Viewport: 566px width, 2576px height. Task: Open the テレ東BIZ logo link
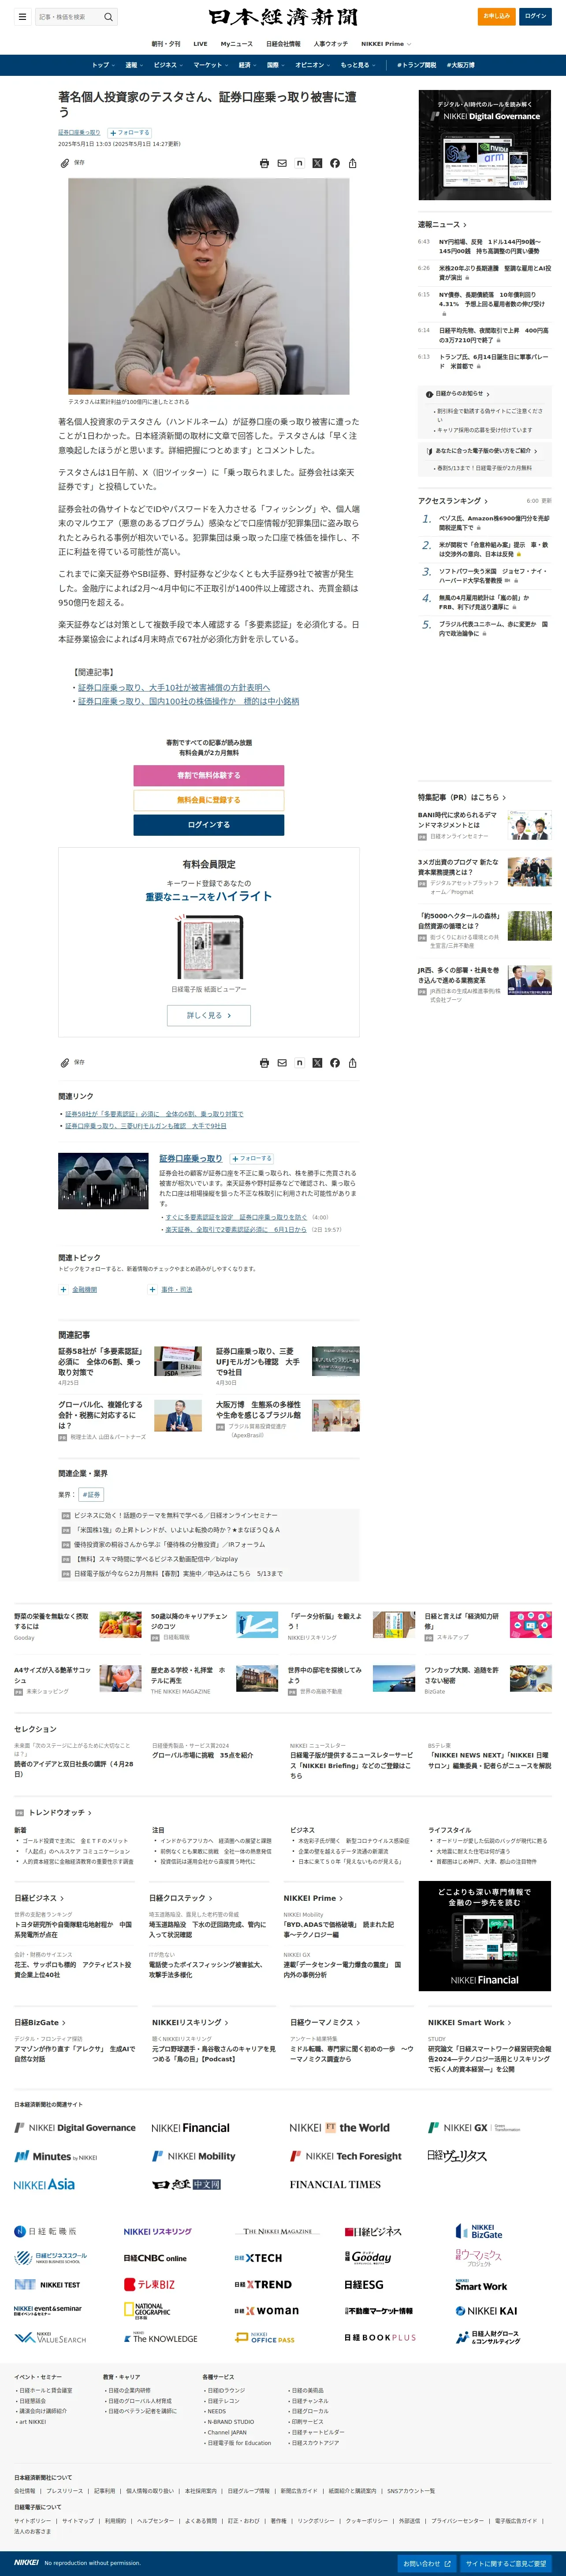[149, 2285]
